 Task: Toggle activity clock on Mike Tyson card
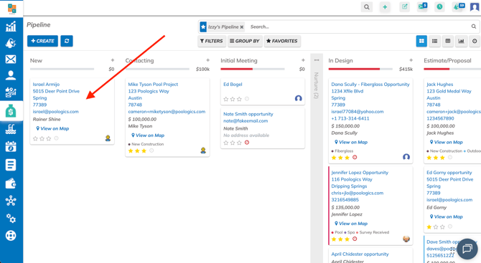[151, 150]
